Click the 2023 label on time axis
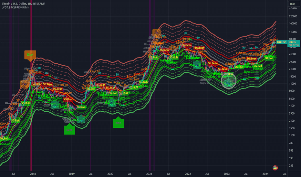The width and height of the screenshot is (301, 177). coord(226,174)
